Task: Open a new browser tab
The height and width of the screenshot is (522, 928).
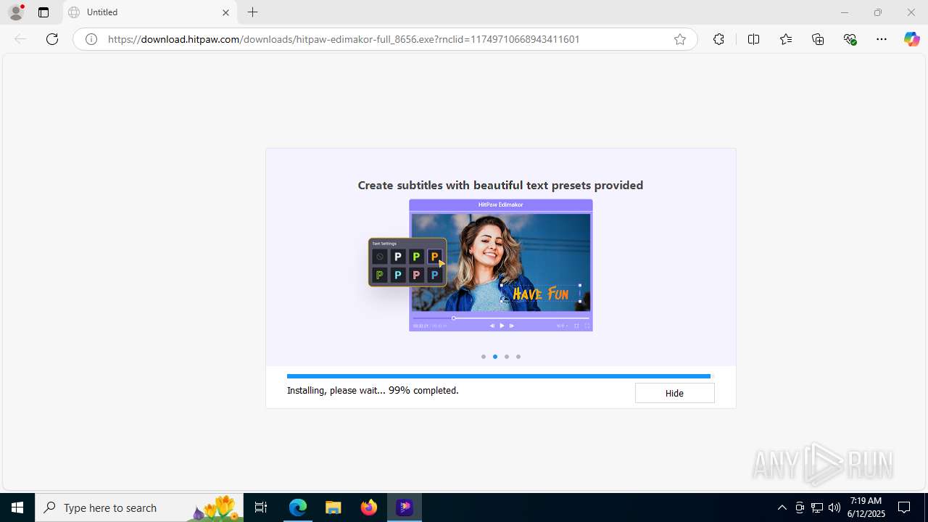Action: (252, 12)
